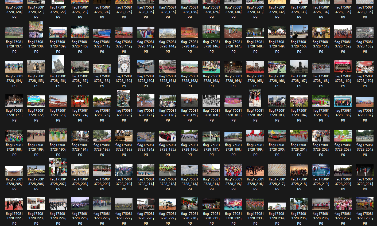Select the name label flag1750813728_142.jpg
Viewport: 377px width, 226px height.
coord(124,46)
